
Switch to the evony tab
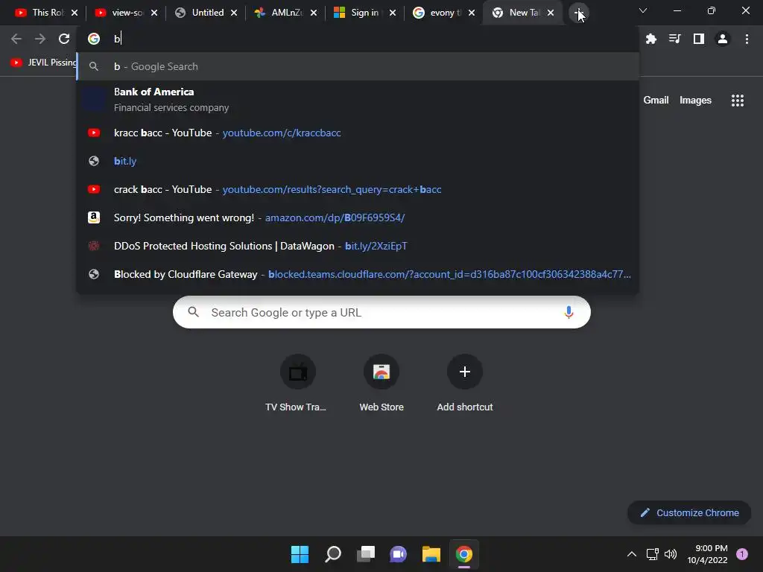440,13
